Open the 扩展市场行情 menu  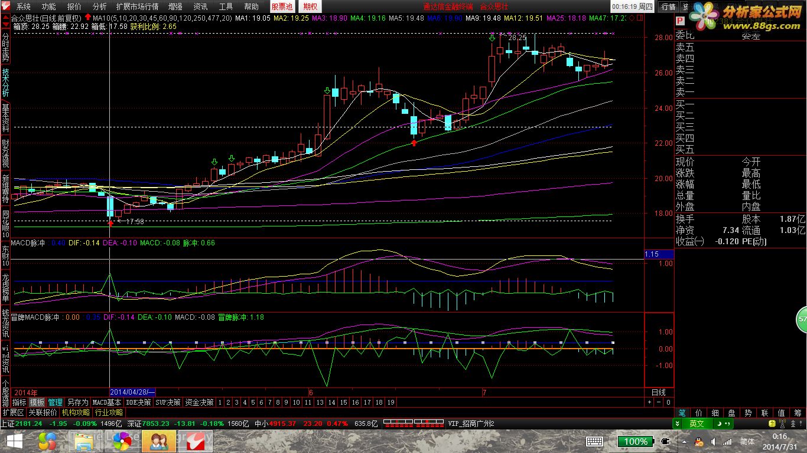137,6
